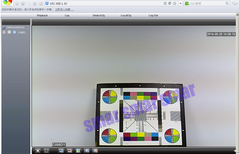Toggle the CAM01 main stream play button
Image resolution: width=239 pixels, height=154 pixels.
pos(9,32)
